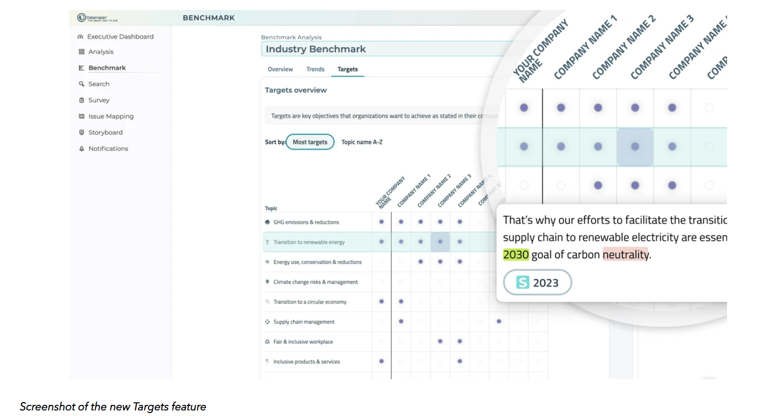Click the Notifications bell icon
Image resolution: width=761 pixels, height=416 pixels.
82,149
